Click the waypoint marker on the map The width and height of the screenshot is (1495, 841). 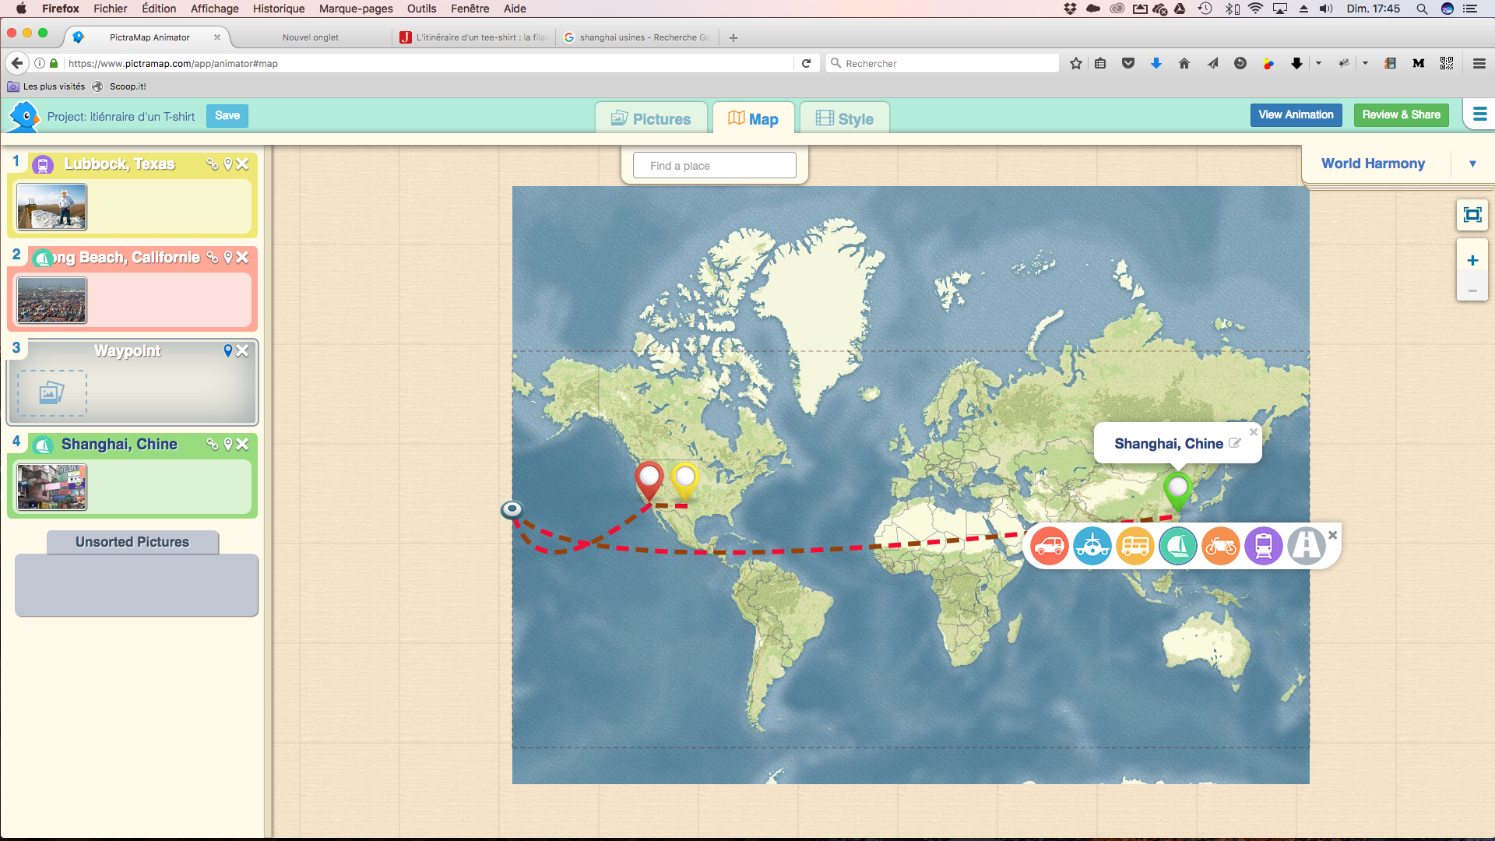click(512, 510)
